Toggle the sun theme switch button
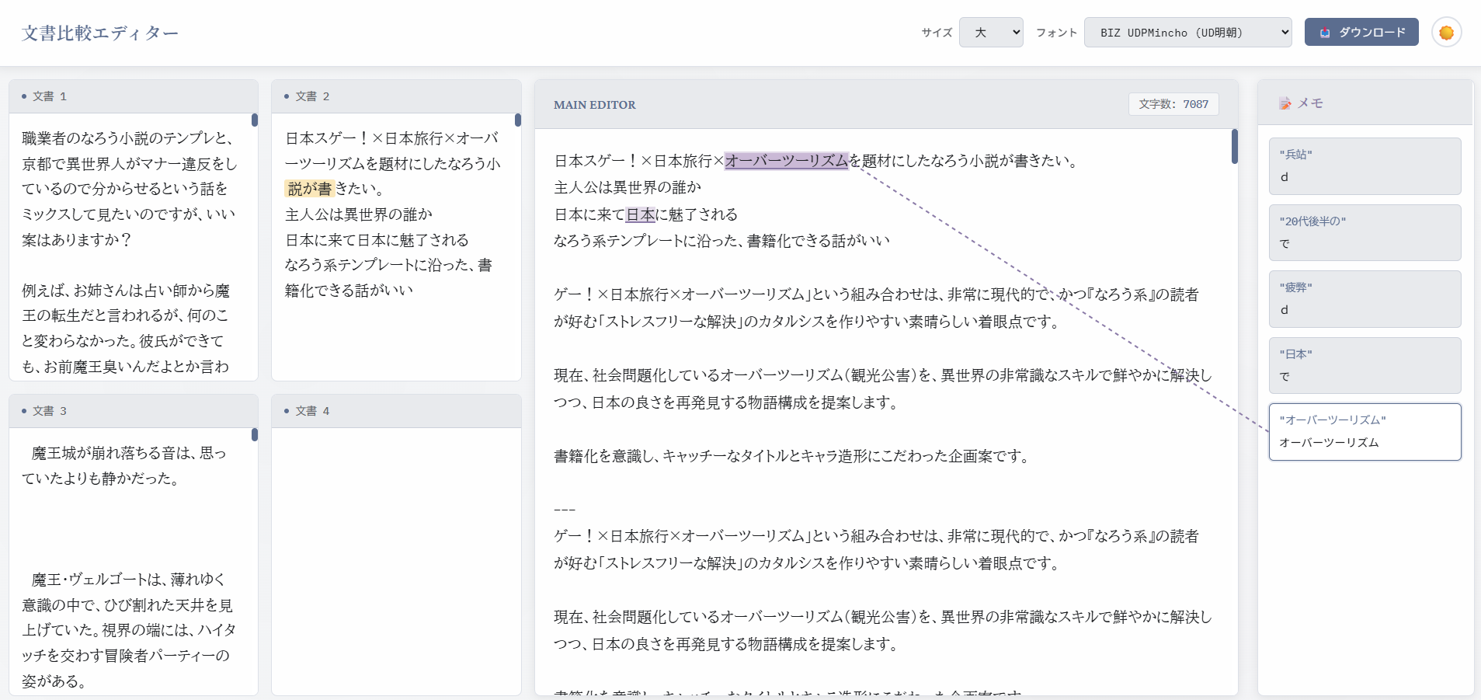 (1446, 33)
